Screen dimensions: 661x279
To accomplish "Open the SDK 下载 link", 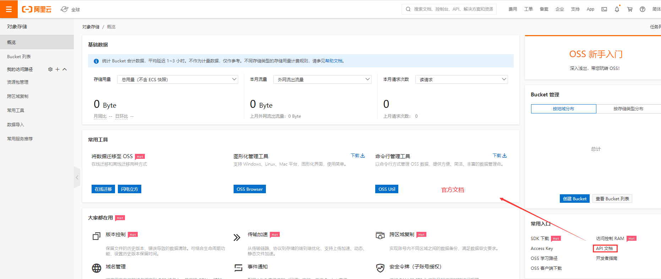I will click(540, 239).
